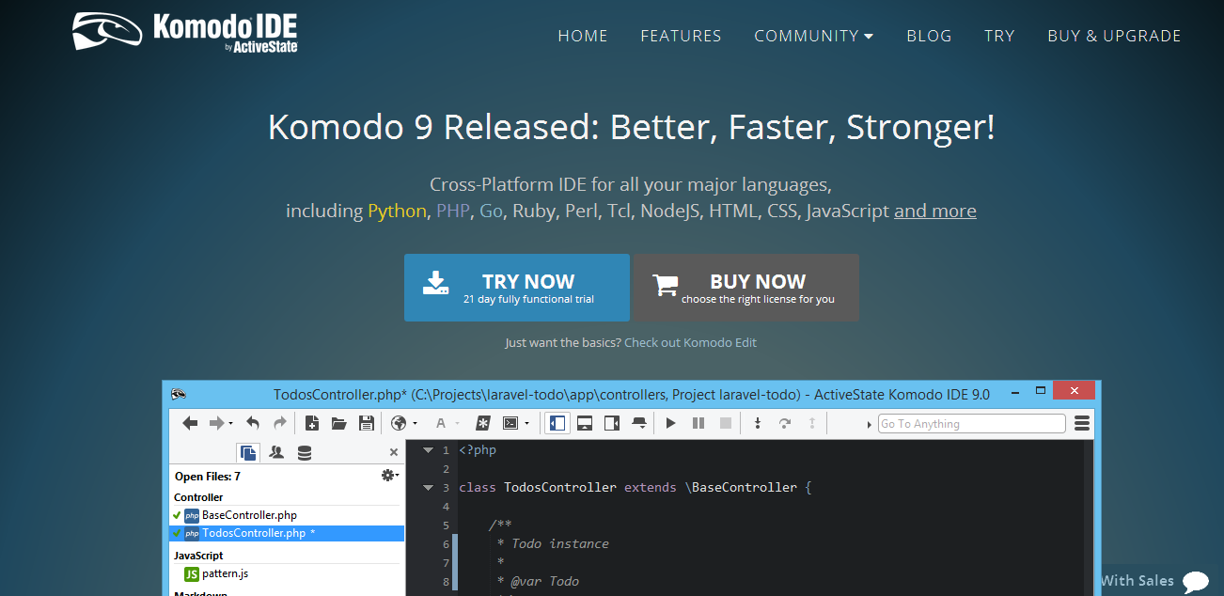Expand the COMMUNITY navigation dropdown
The height and width of the screenshot is (596, 1224).
(x=814, y=36)
